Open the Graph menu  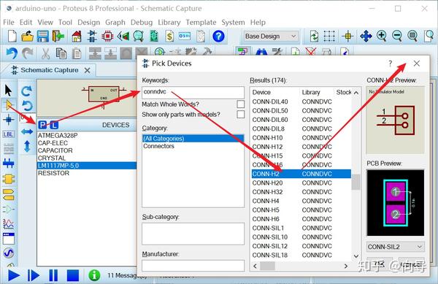pyautogui.click(x=115, y=23)
